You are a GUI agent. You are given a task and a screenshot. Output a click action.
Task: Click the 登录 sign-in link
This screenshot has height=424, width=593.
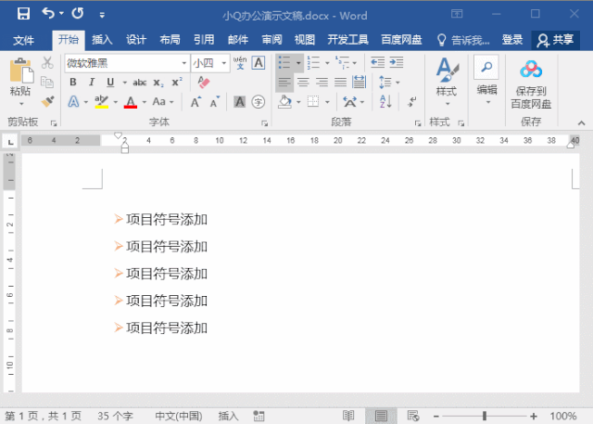[x=512, y=40]
